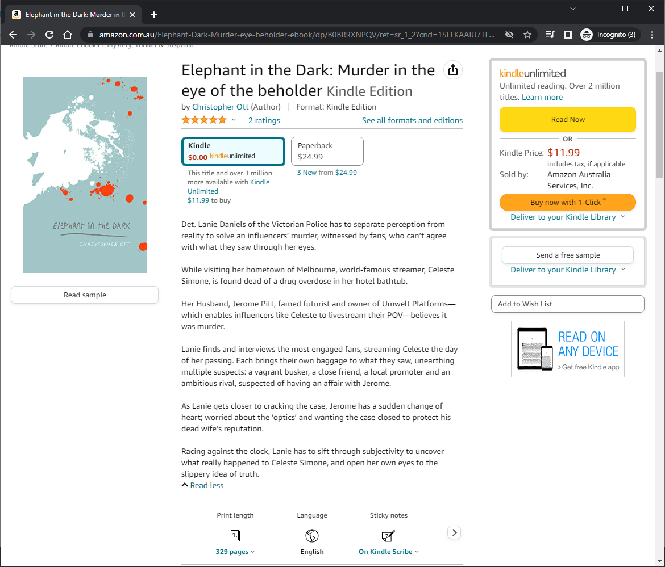The image size is (665, 567).
Task: Select the Paperback $24.99 format option
Action: tap(327, 151)
